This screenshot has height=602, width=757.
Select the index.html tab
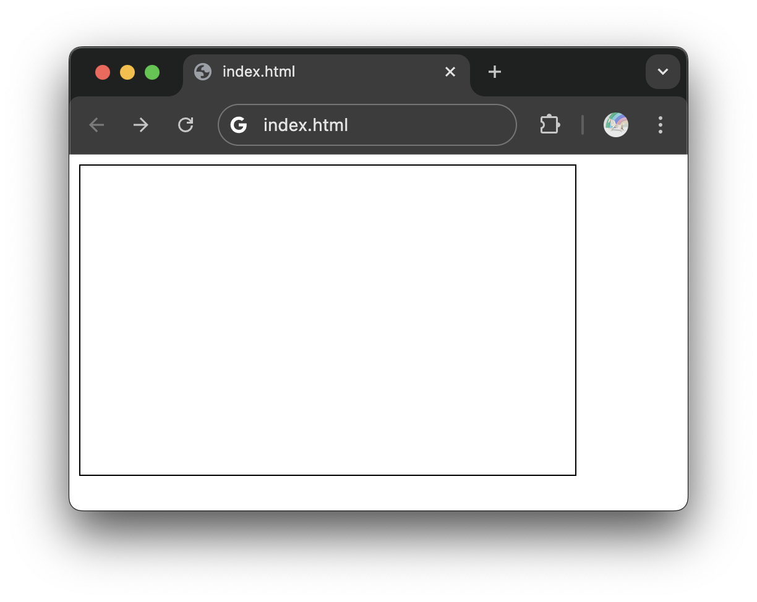click(327, 74)
